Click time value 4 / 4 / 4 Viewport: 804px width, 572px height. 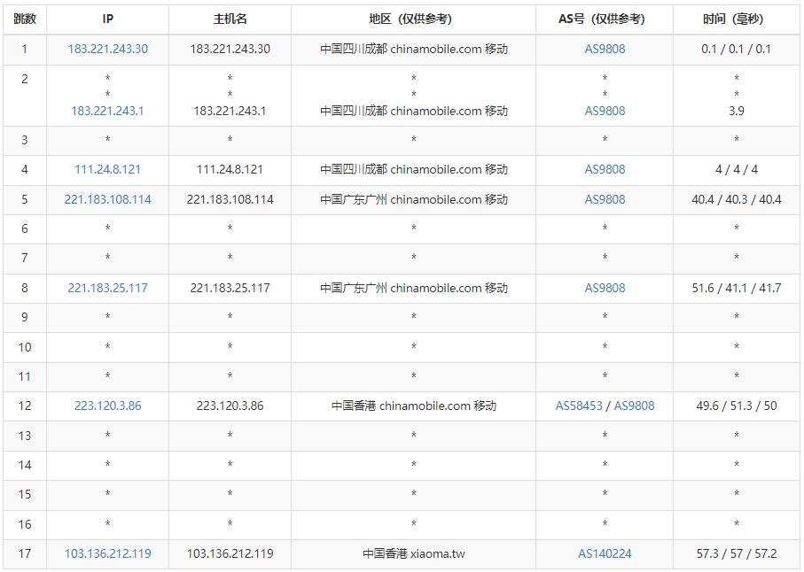[737, 169]
